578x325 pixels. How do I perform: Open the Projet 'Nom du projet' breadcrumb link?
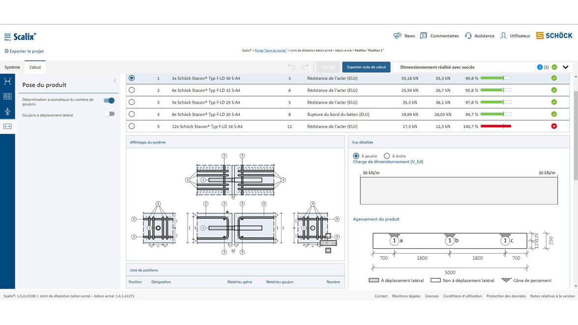[270, 50]
